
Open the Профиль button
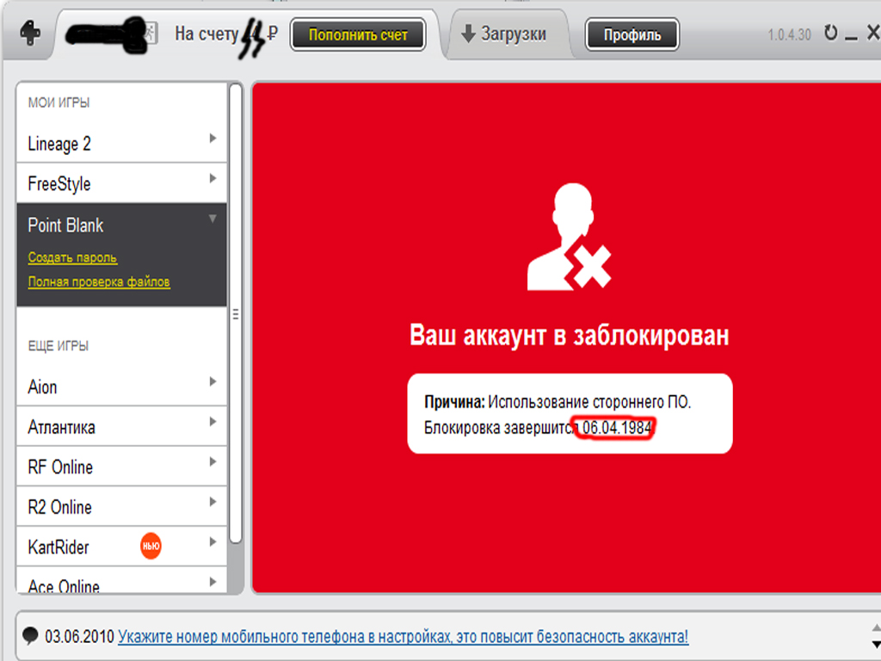point(631,35)
